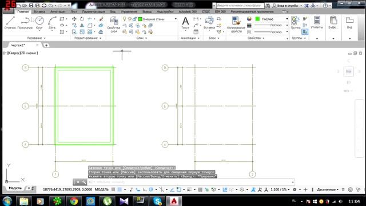Click the rectangular Array tool icon
Screen dimensions: 366x206
[90, 32]
